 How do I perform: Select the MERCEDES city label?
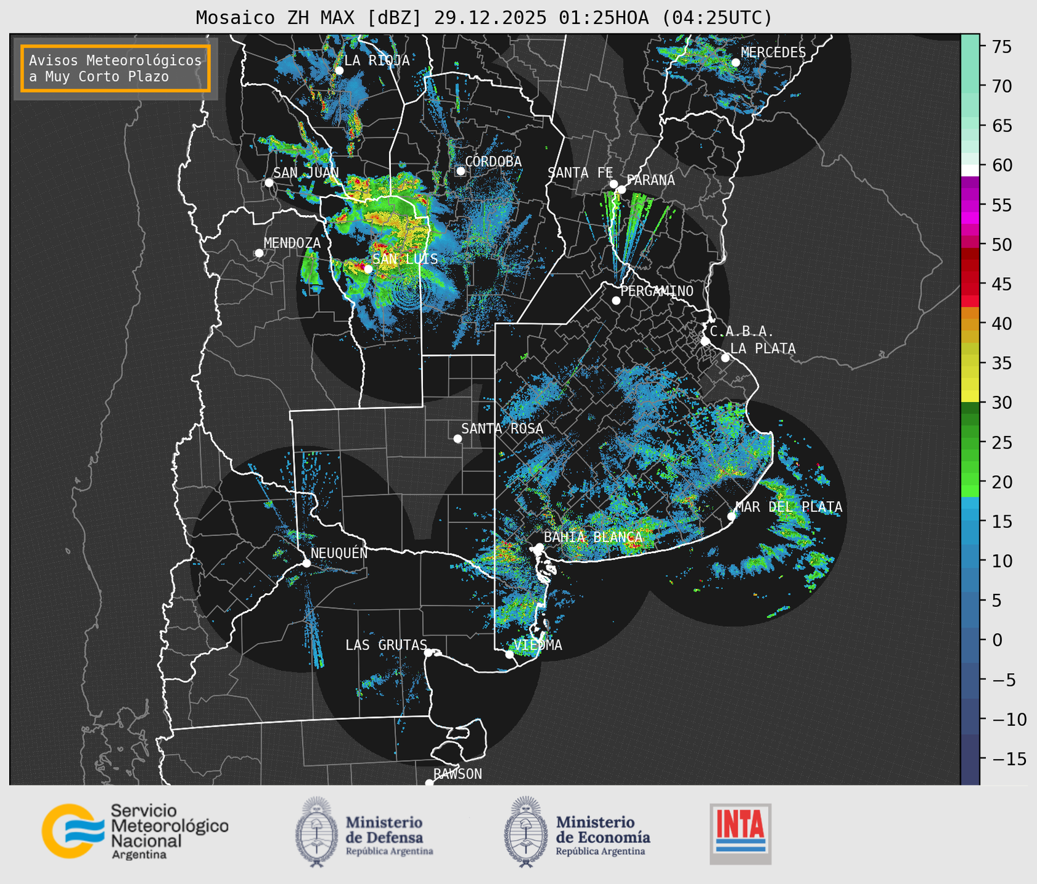pyautogui.click(x=773, y=53)
